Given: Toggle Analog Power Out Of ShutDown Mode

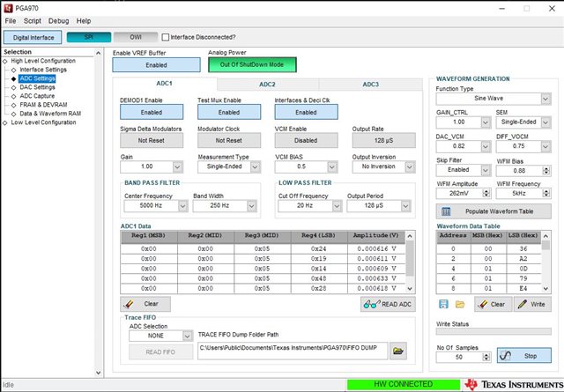Looking at the screenshot, I should [252, 64].
